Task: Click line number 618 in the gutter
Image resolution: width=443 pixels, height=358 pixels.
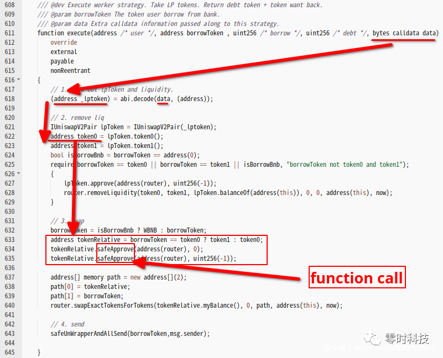Action: pyautogui.click(x=9, y=99)
